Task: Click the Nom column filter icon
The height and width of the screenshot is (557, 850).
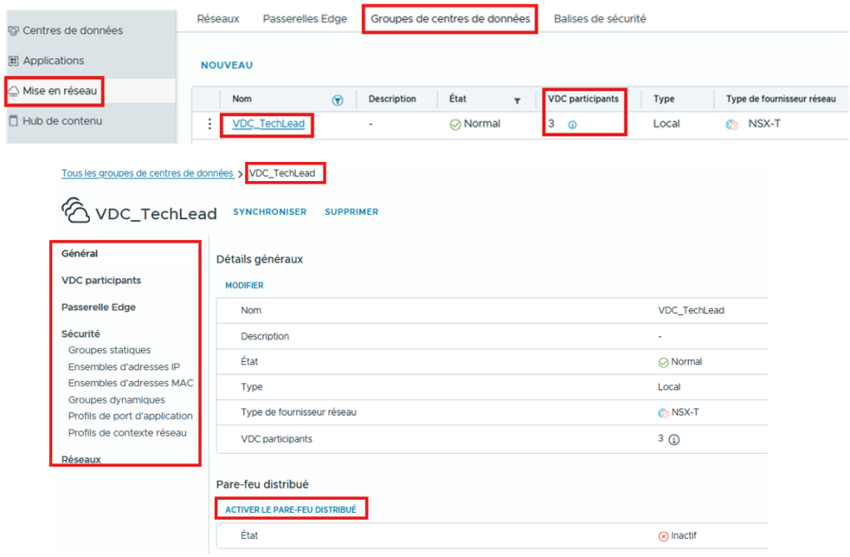Action: tap(337, 100)
